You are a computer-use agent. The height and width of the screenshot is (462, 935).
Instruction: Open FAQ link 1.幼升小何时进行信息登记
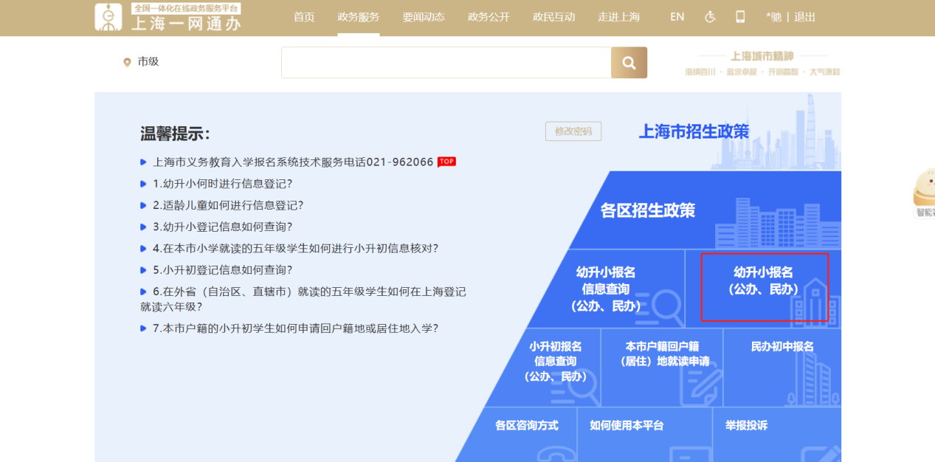pyautogui.click(x=222, y=184)
